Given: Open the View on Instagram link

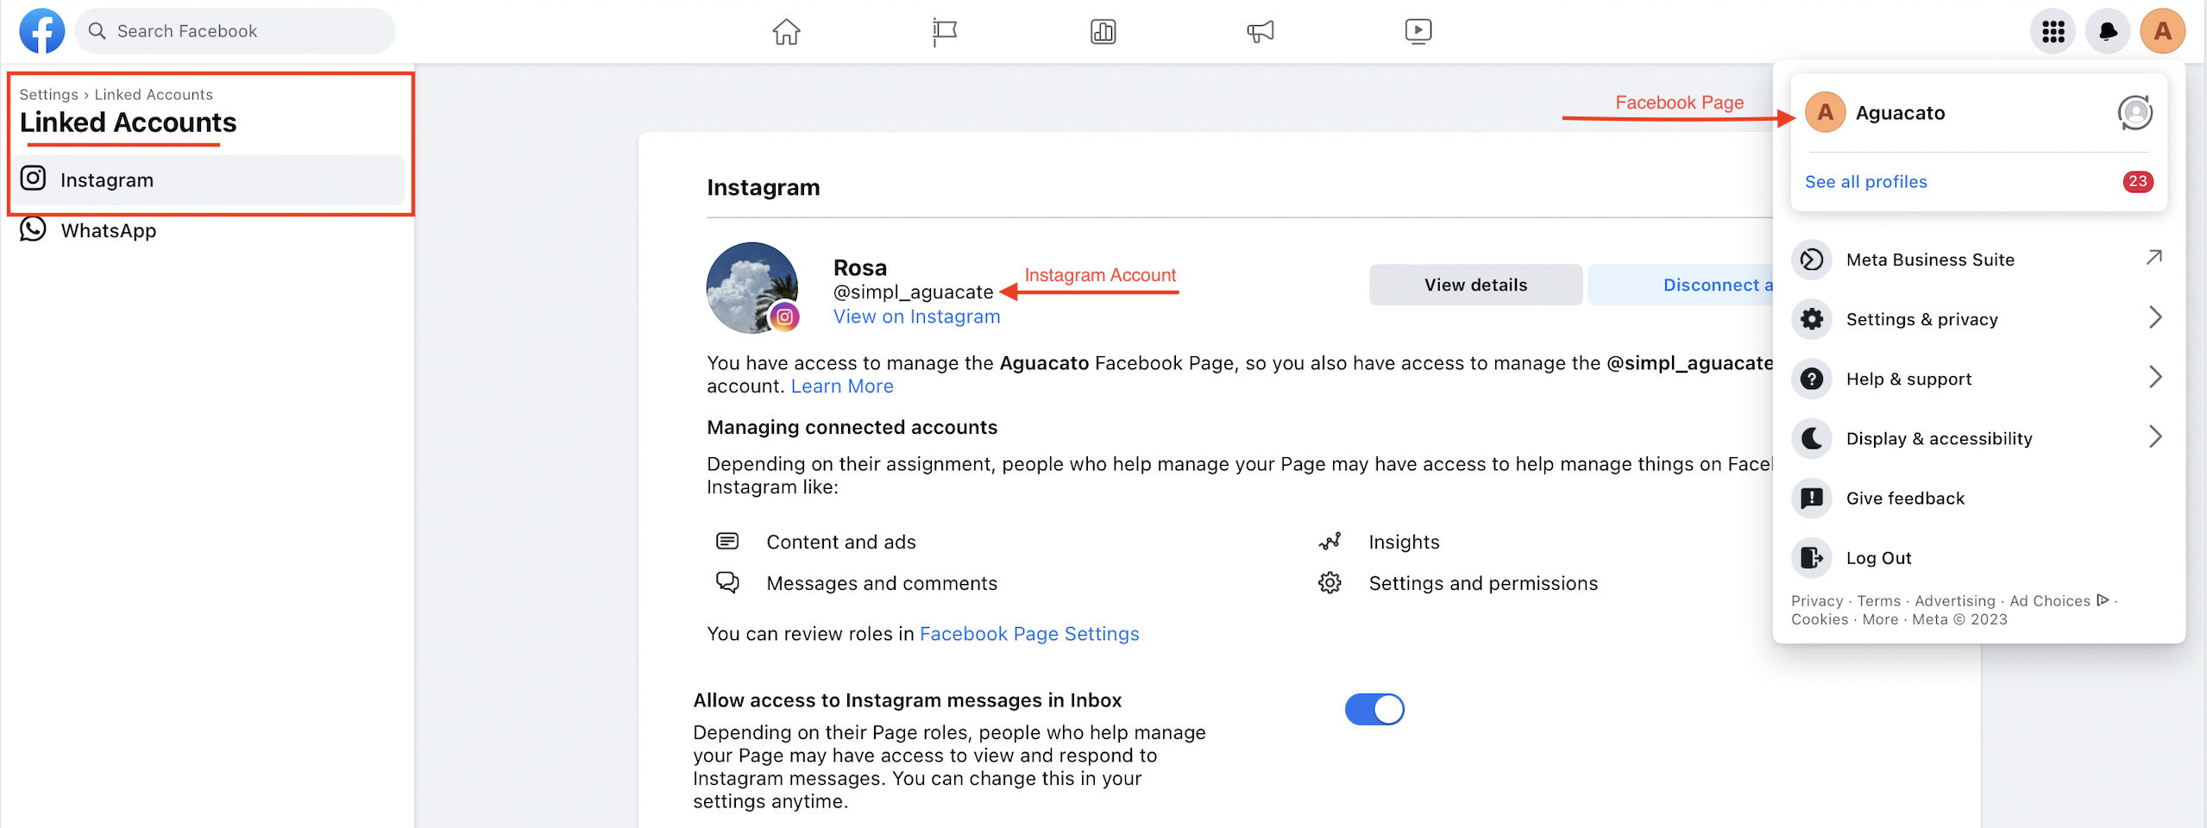Looking at the screenshot, I should [x=916, y=317].
